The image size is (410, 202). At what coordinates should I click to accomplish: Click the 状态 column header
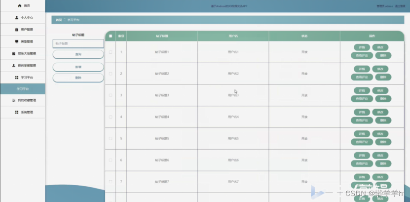point(304,36)
